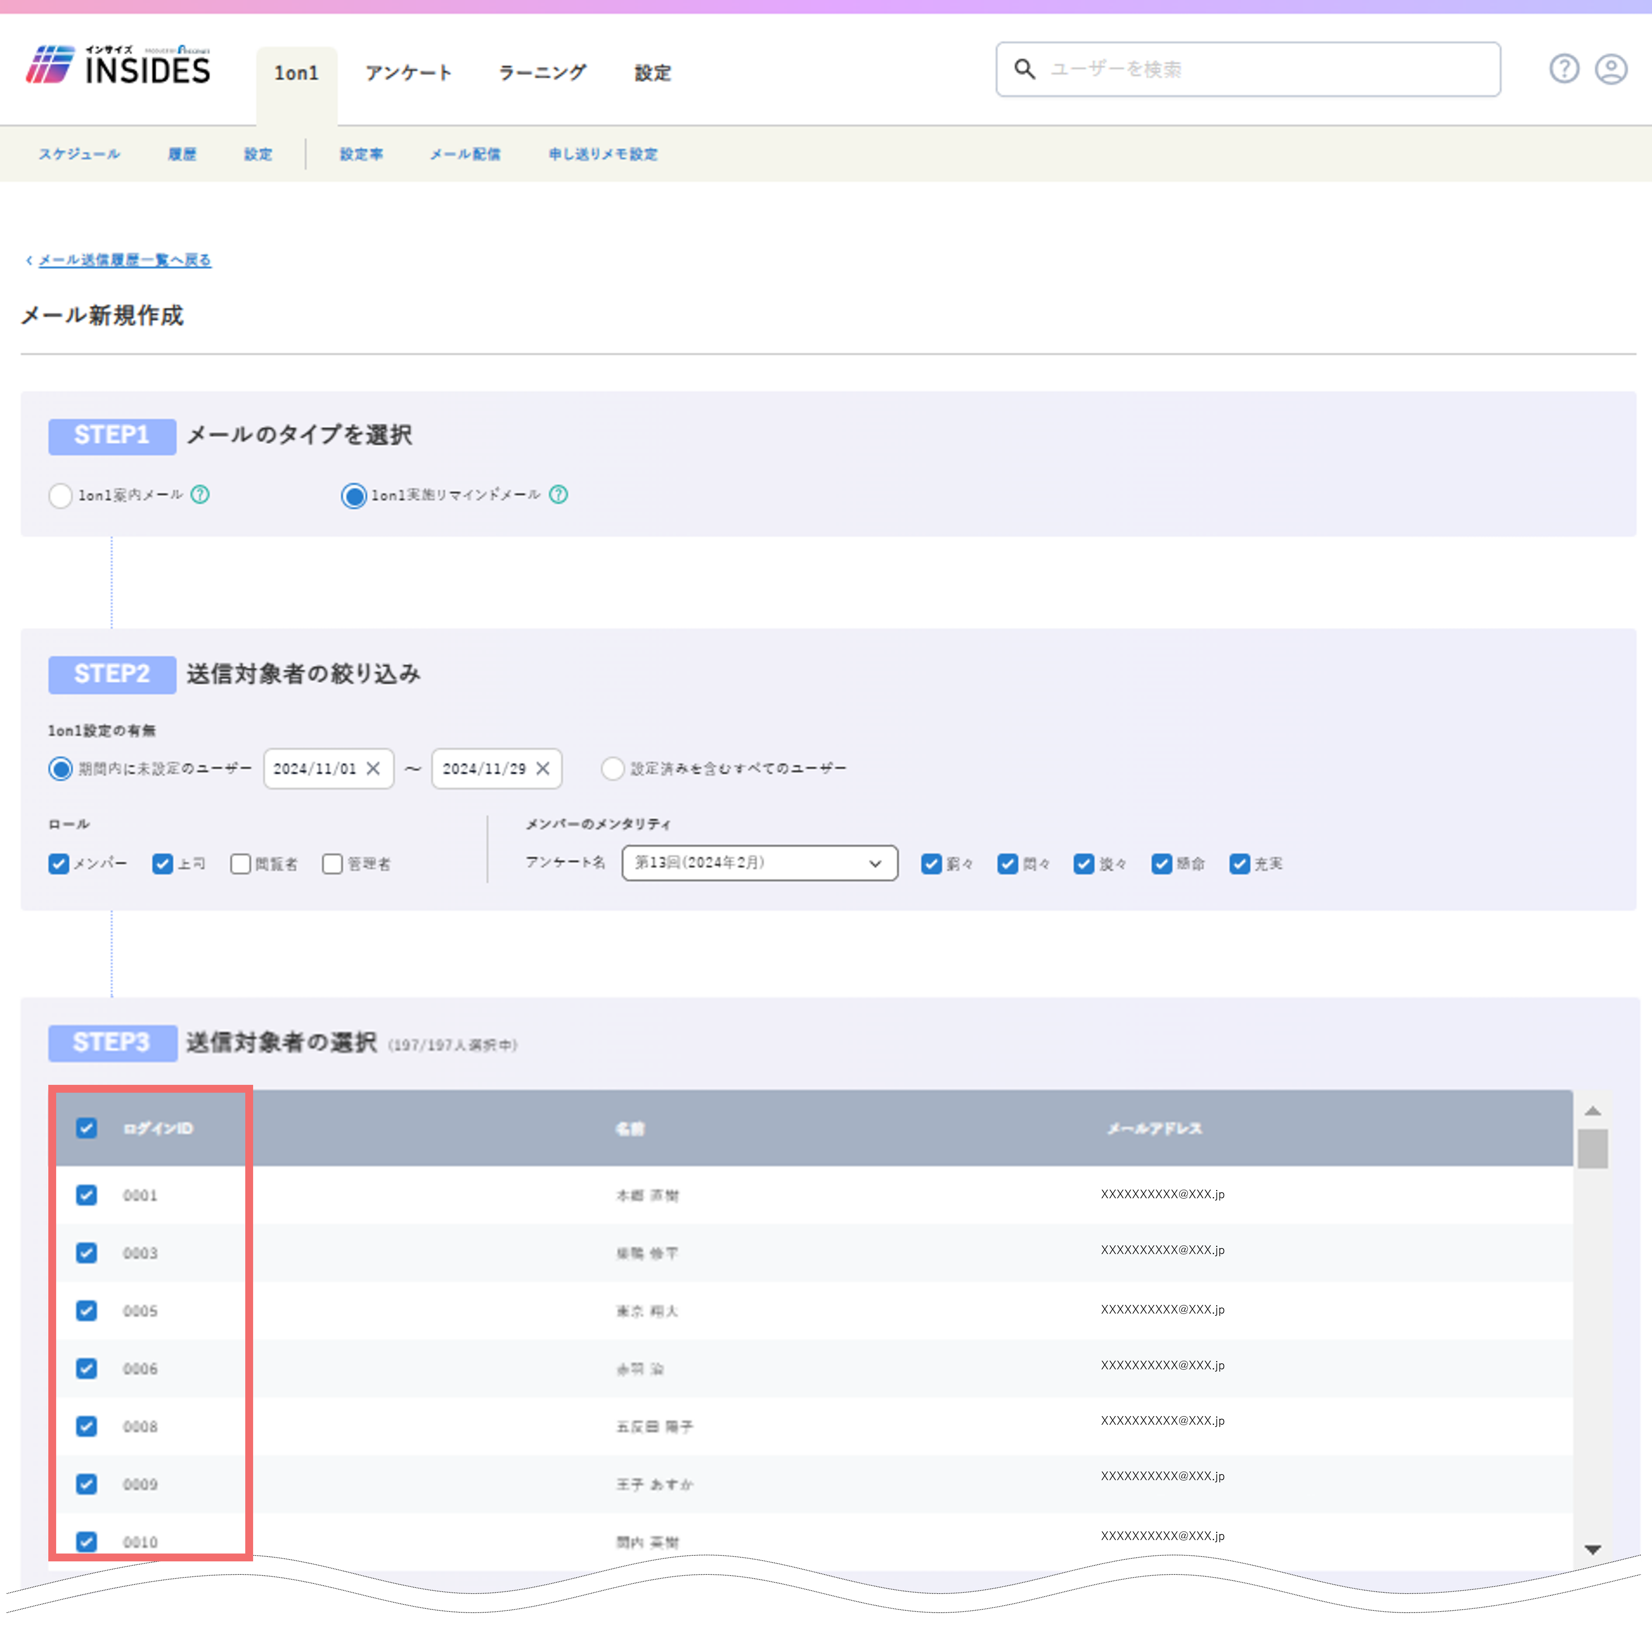Open the user account avatar icon
Viewport: 1652px width, 1631px height.
tap(1611, 69)
